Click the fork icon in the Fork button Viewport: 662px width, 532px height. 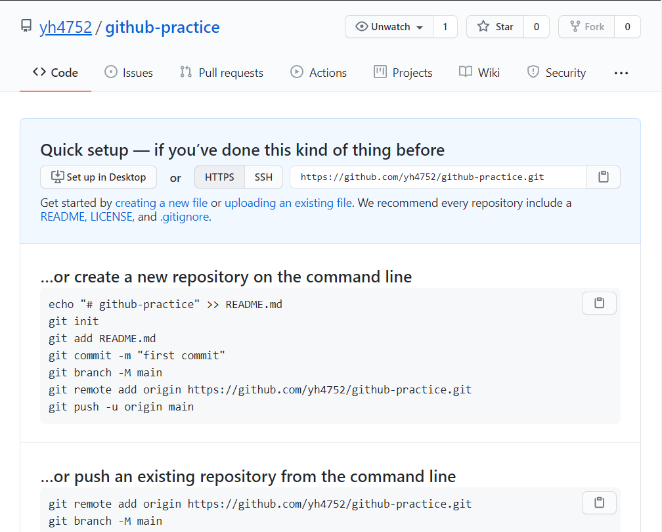click(x=575, y=26)
